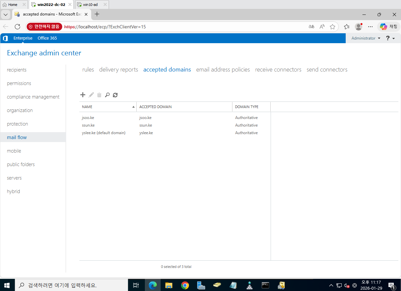The width and height of the screenshot is (401, 291).
Task: Sort by ACCEPTED DOMAIN column header
Action: tap(184, 107)
